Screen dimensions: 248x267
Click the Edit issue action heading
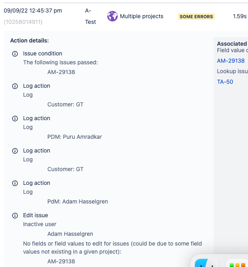pyautogui.click(x=36, y=215)
